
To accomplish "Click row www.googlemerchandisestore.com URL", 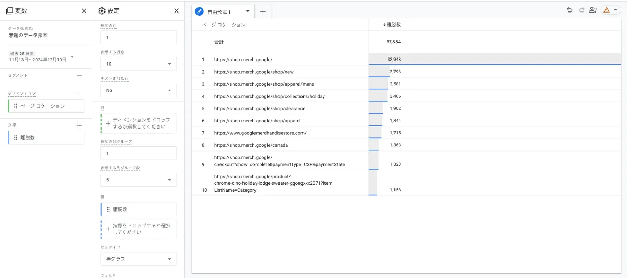I will click(260, 133).
